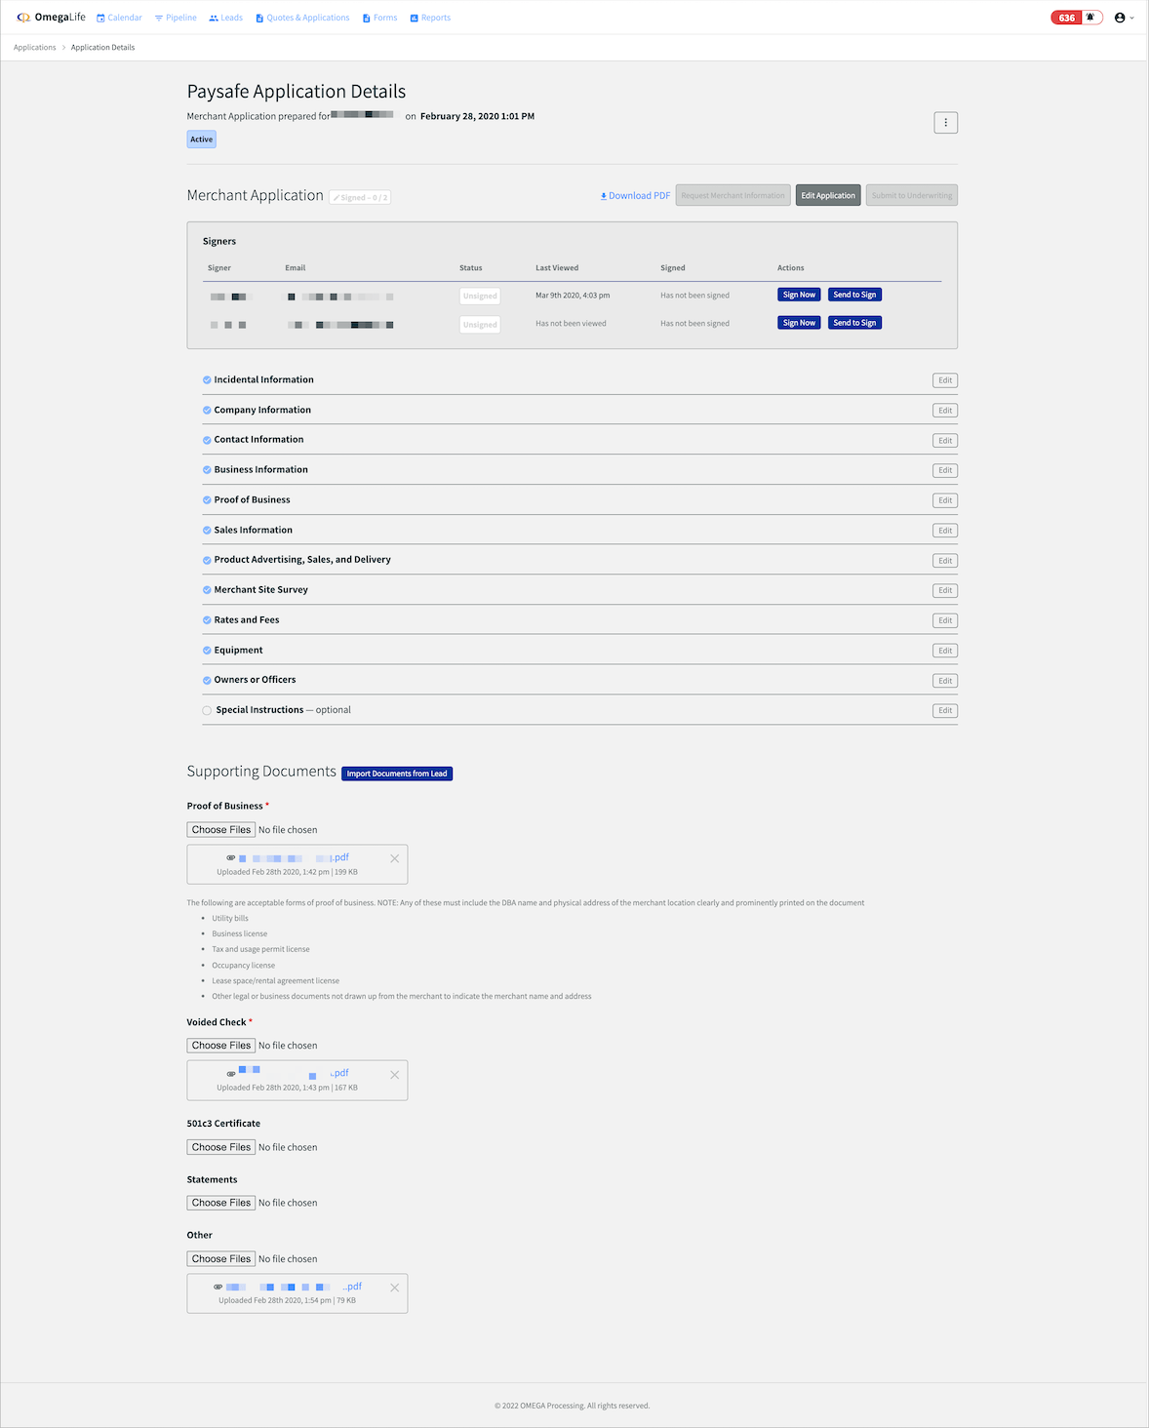This screenshot has height=1428, width=1149.
Task: Remove the Other uploaded PDF
Action: [394, 1288]
